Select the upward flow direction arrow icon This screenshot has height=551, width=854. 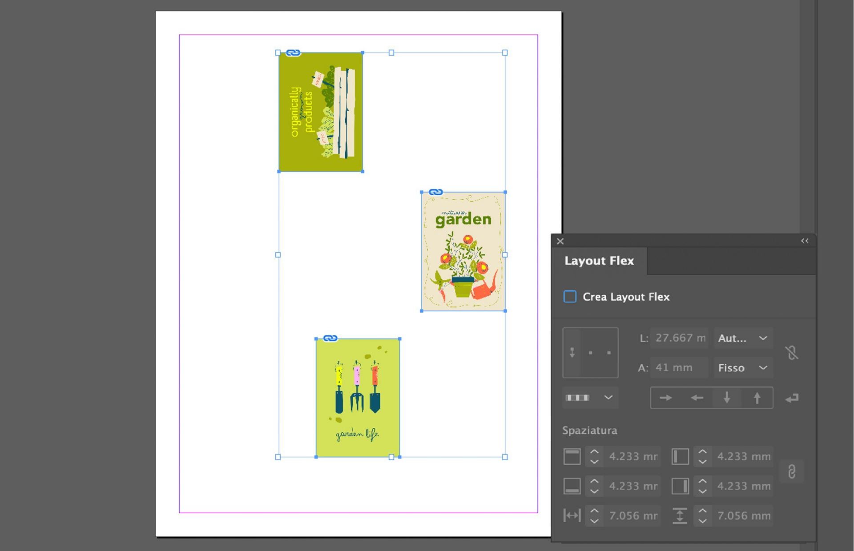(x=757, y=398)
